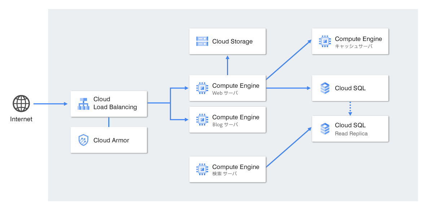Click the Cloud Armor shield icon
Image resolution: width=428 pixels, height=210 pixels.
83,140
